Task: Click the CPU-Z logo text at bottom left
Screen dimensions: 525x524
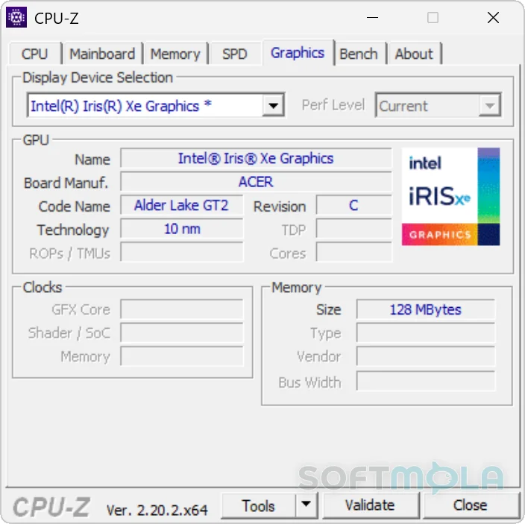Action: point(51,507)
